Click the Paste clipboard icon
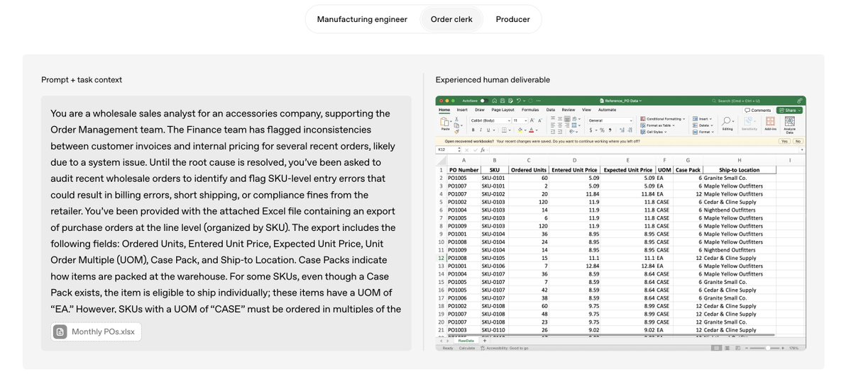Image resolution: width=851 pixels, height=379 pixels. [444, 122]
